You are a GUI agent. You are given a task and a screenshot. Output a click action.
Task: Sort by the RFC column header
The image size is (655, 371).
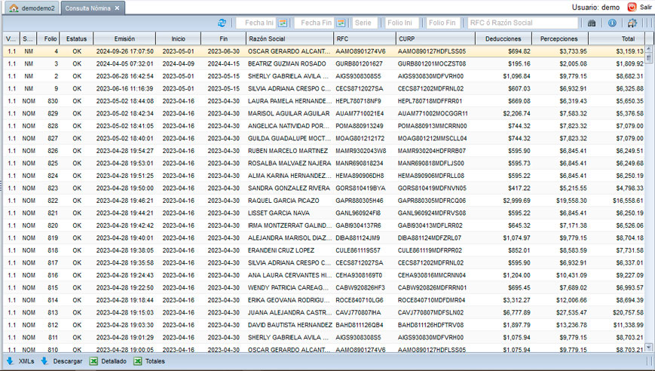(365, 38)
